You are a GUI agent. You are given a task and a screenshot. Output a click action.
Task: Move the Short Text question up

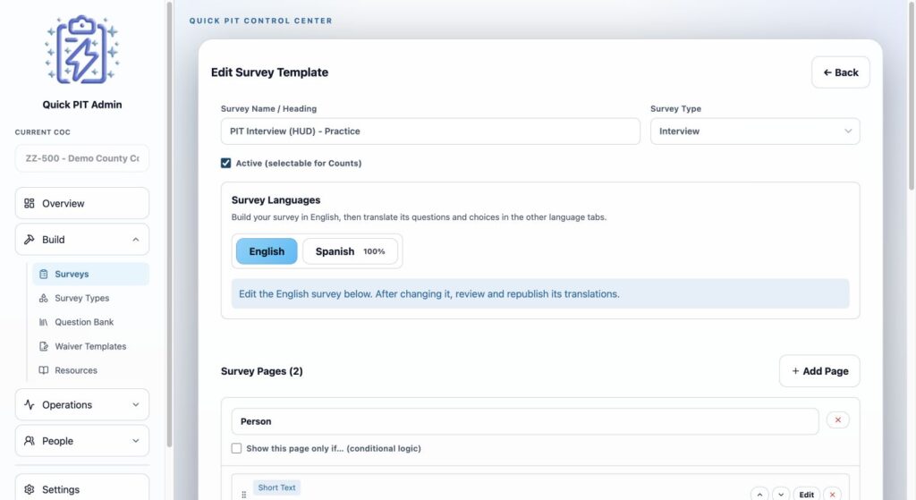[x=759, y=494]
